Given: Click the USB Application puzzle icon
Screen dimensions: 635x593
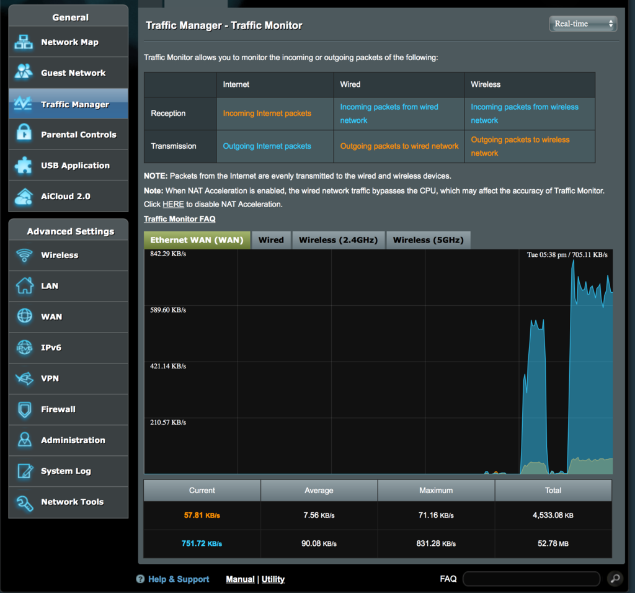Looking at the screenshot, I should pos(24,165).
